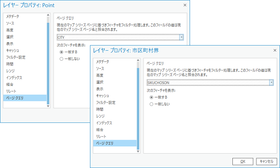
Task: Select メタデータ in Point layer properties
Action: [x=12, y=16]
